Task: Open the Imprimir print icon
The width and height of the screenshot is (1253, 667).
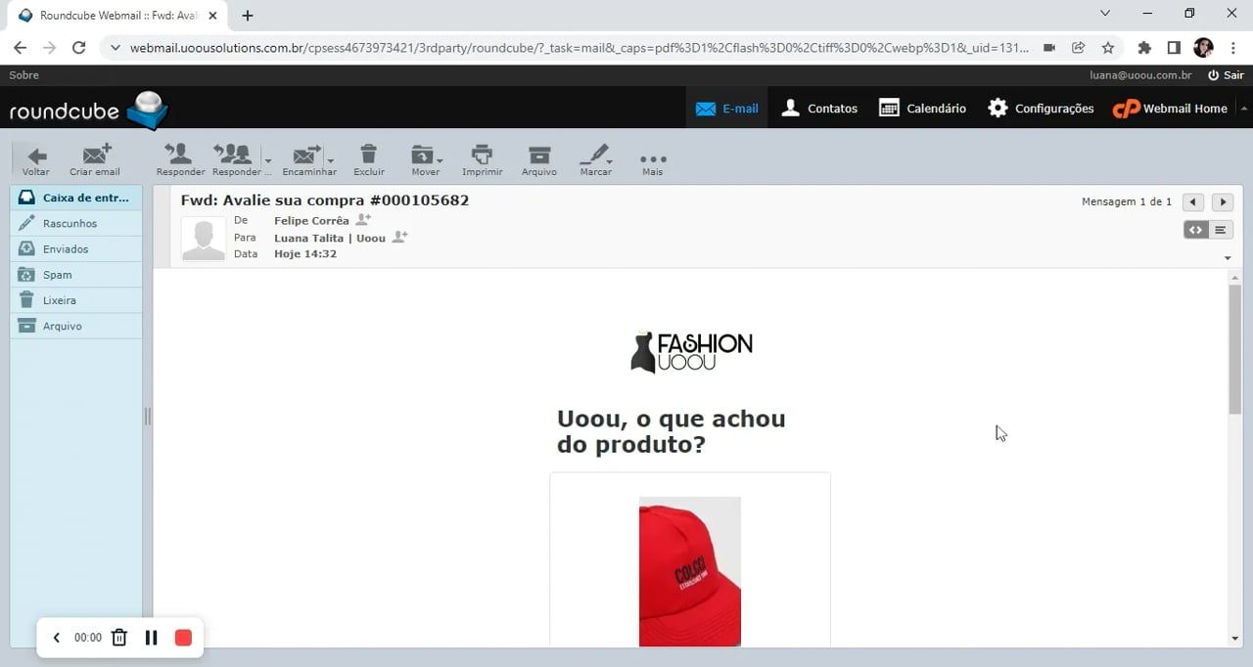Action: (482, 154)
